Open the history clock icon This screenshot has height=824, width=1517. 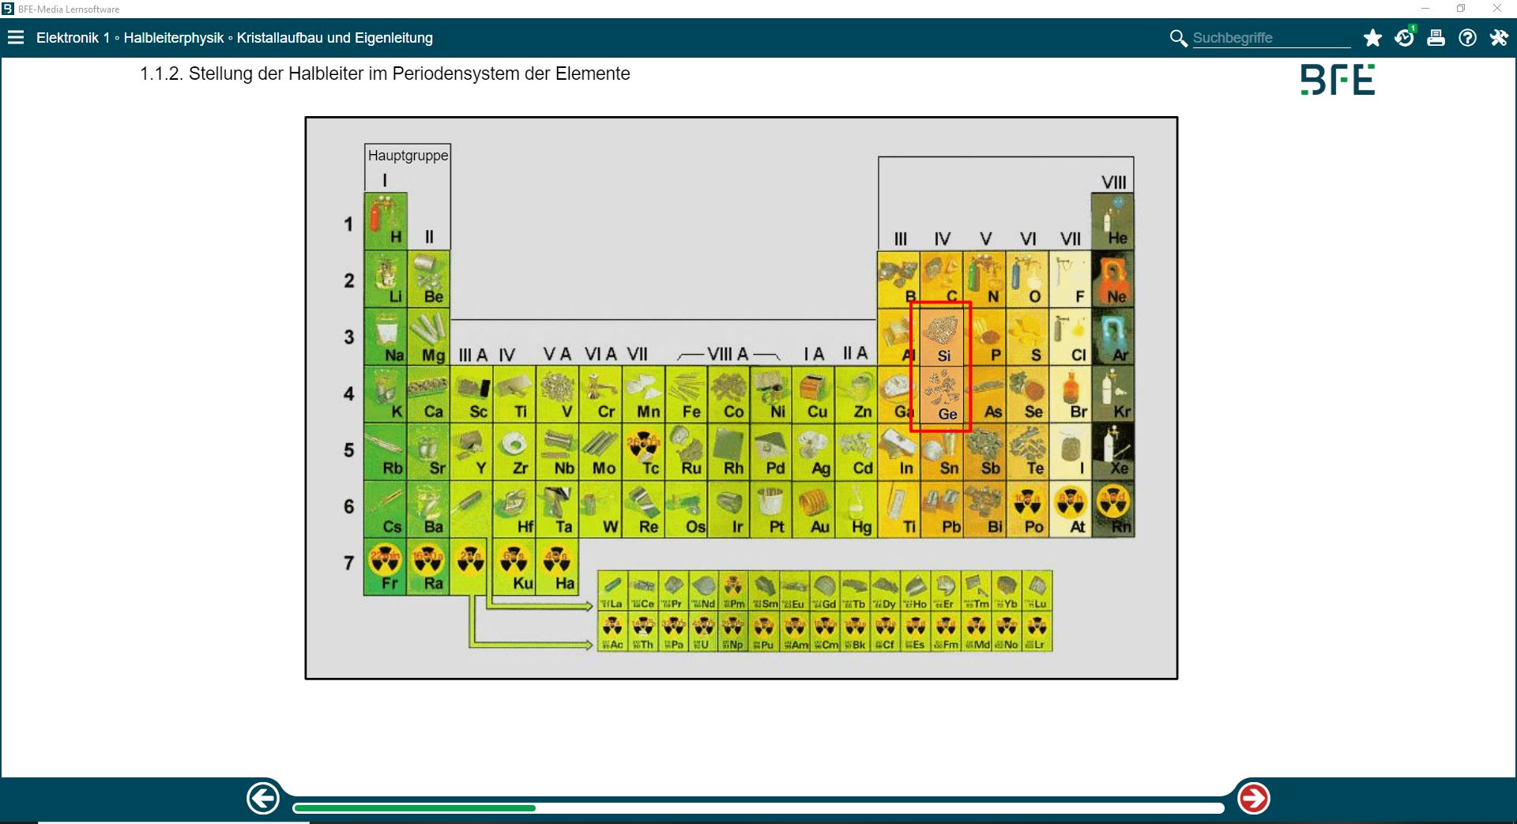click(1404, 38)
